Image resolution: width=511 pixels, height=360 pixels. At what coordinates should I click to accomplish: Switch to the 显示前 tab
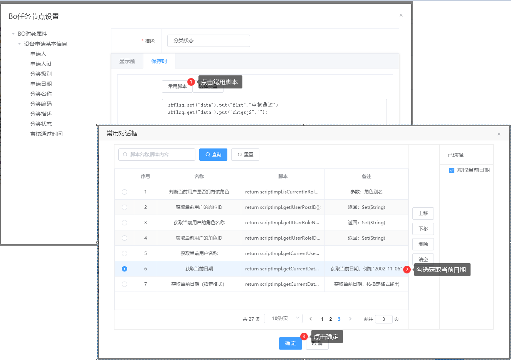(127, 62)
